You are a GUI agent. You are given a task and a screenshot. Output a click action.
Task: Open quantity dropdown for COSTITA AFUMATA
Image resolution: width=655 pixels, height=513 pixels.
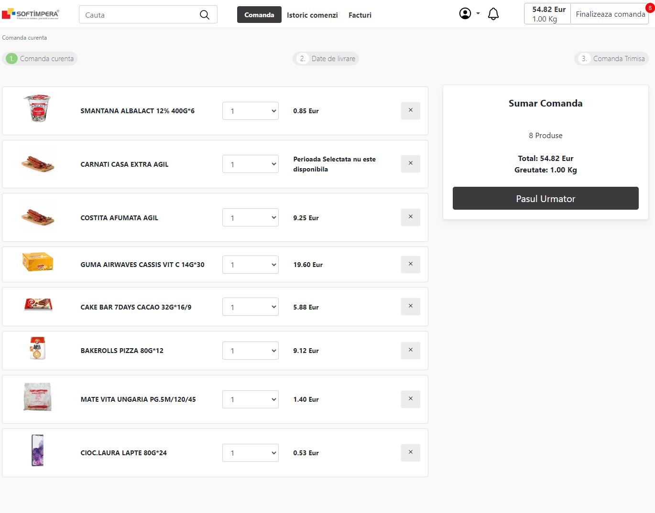tap(251, 217)
